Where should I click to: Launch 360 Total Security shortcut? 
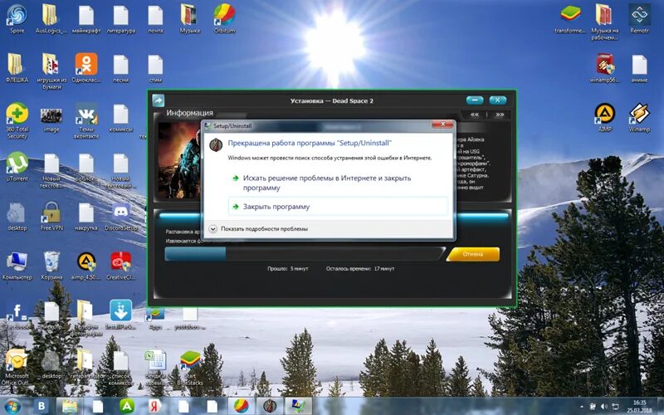pyautogui.click(x=17, y=120)
